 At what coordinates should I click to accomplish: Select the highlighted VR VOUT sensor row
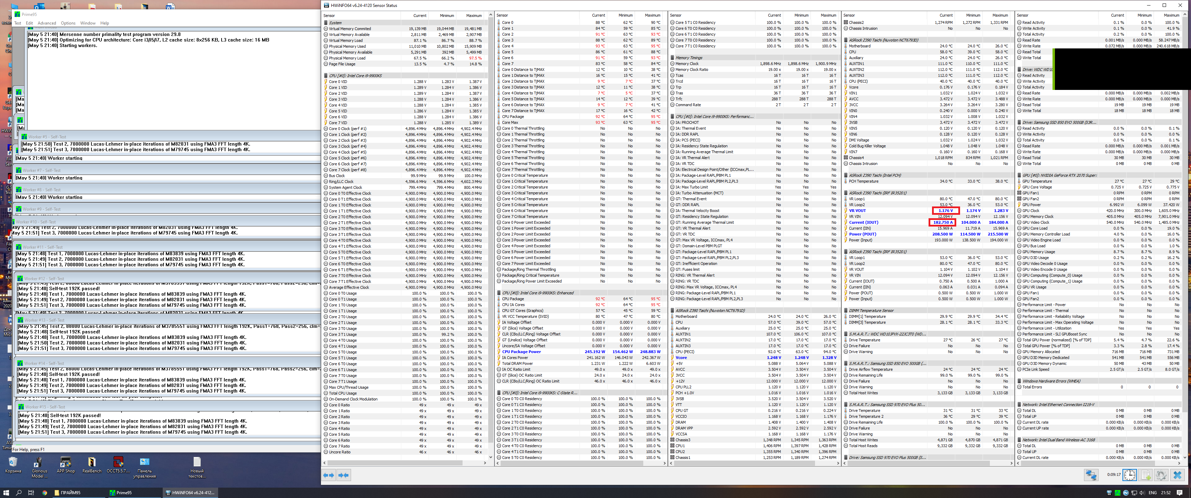(x=858, y=211)
